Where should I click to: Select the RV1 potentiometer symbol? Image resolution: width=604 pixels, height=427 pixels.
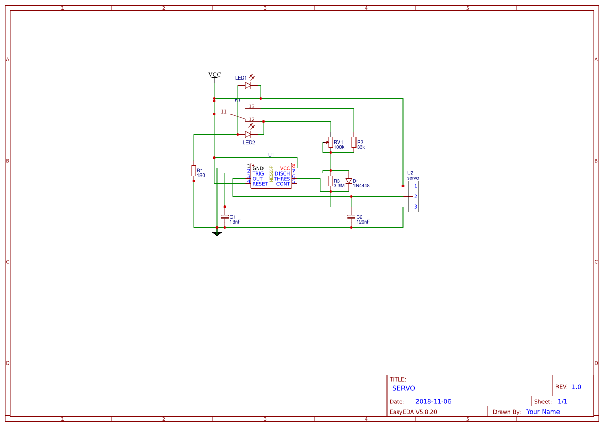tap(330, 142)
